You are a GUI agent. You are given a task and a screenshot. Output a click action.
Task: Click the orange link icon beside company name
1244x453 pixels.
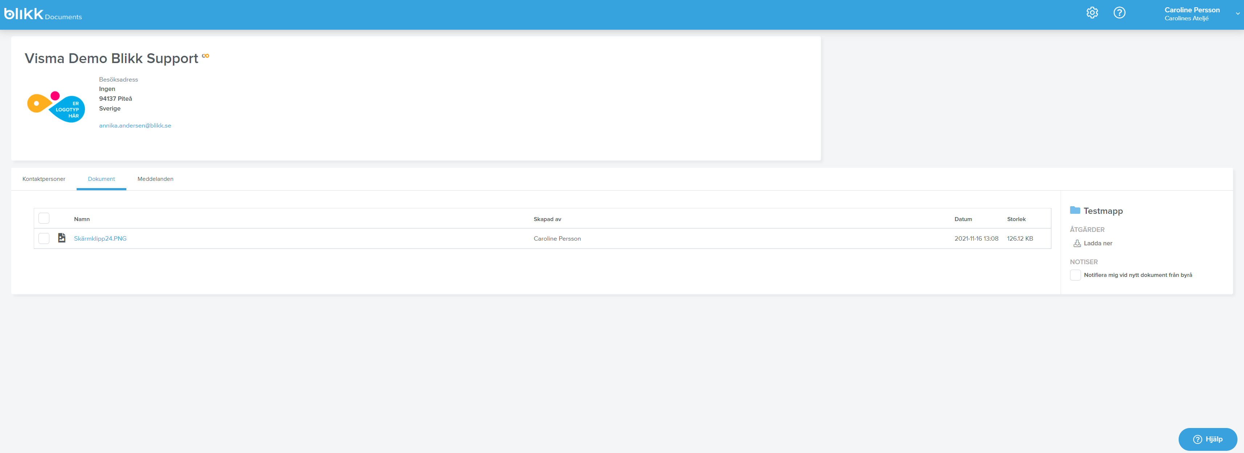[x=206, y=56]
